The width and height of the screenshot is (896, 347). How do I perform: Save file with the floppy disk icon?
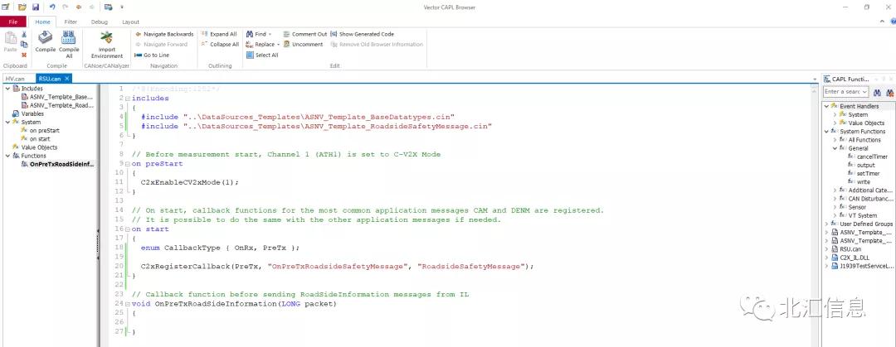tap(36, 7)
